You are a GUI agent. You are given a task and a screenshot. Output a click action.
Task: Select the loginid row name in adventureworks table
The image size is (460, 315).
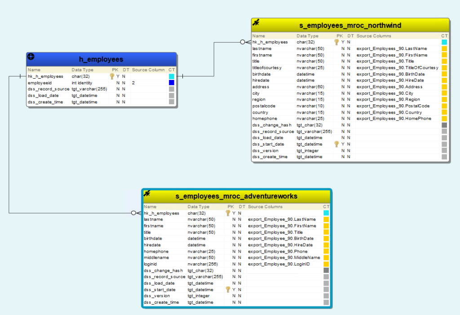150,264
